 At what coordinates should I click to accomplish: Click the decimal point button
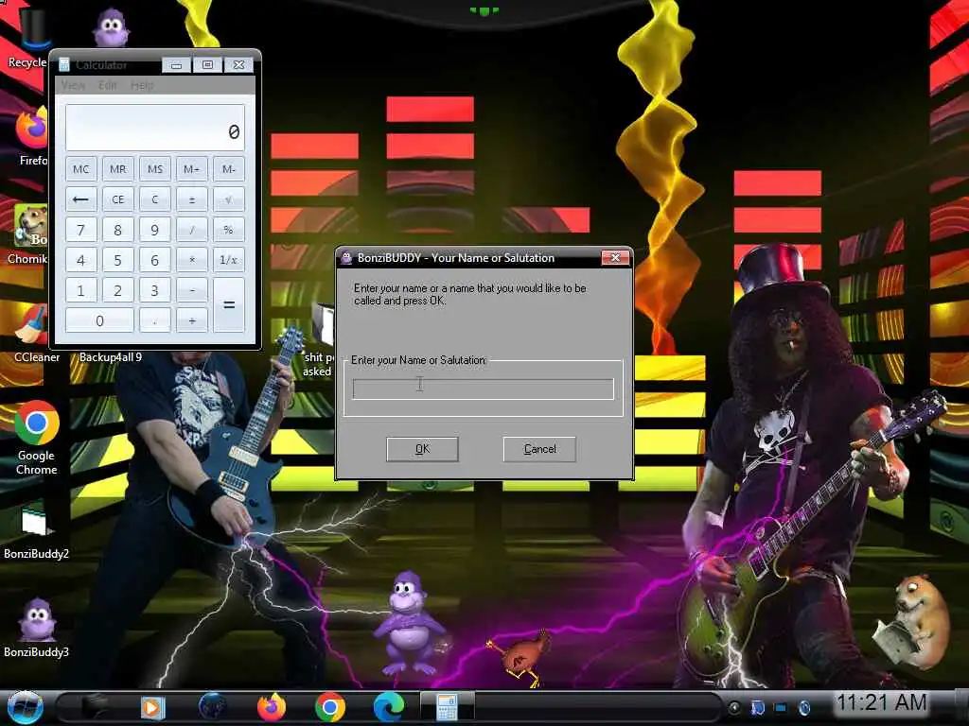click(x=155, y=320)
